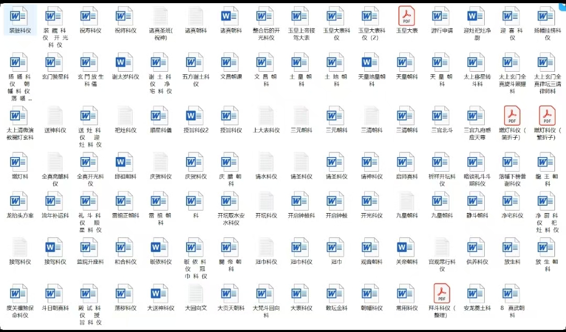Select the 雷祖正朝科 document

(x=125, y=202)
